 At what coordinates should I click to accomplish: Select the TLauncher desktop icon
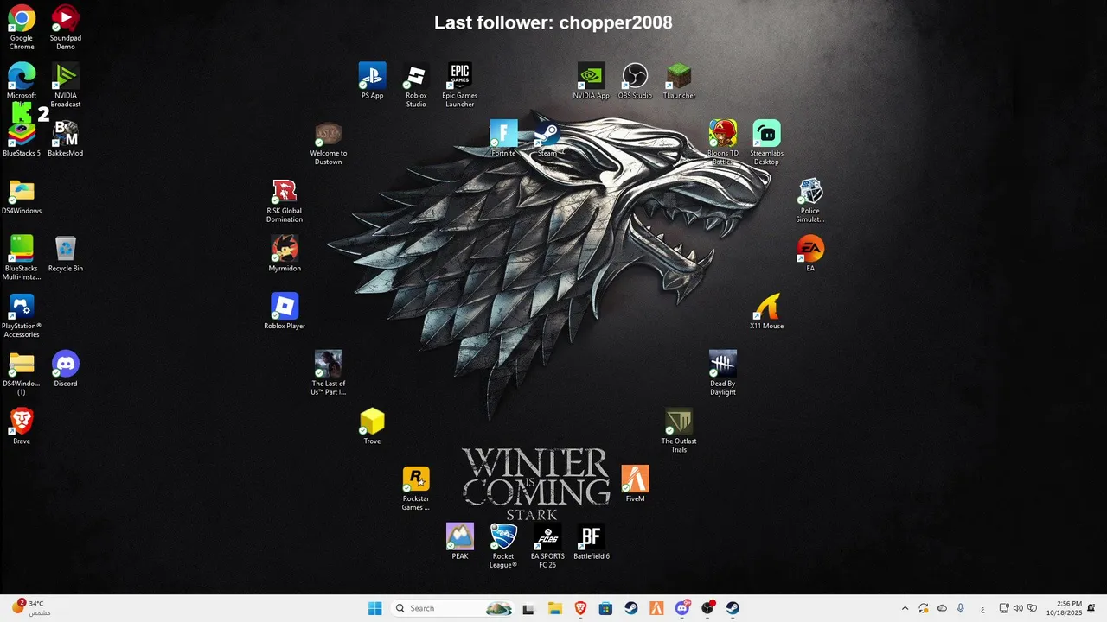click(679, 81)
